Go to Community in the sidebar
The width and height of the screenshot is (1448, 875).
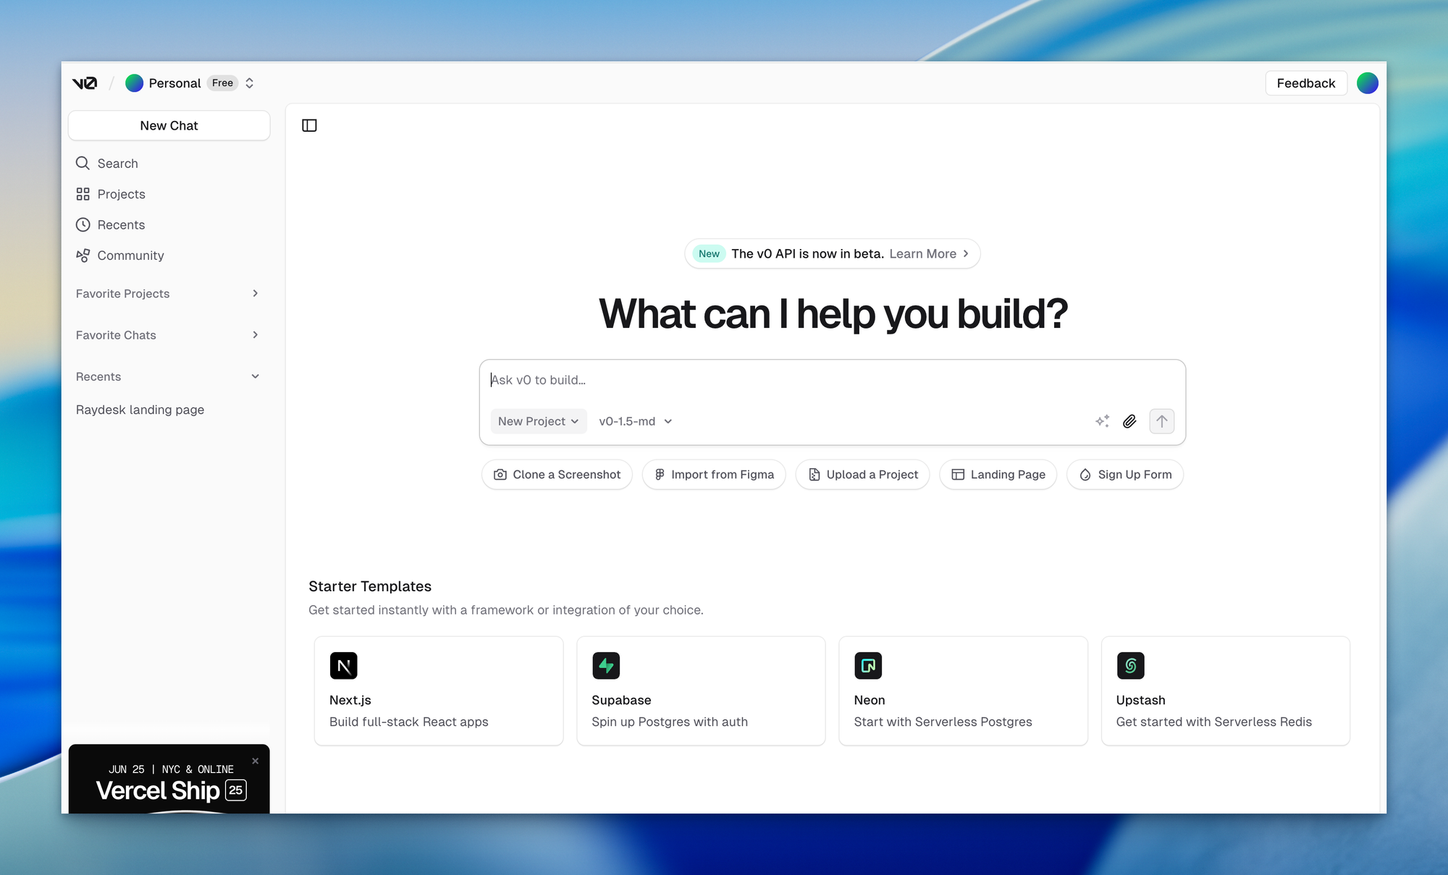pyautogui.click(x=130, y=255)
